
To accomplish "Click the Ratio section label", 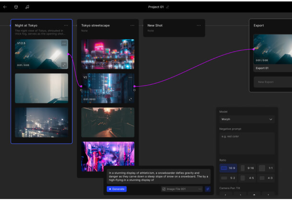I will (x=223, y=160).
